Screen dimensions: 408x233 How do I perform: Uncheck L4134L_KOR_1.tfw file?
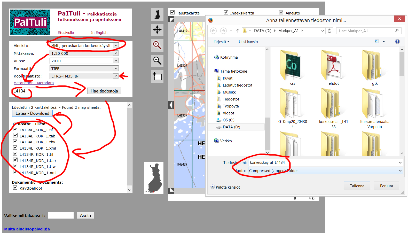click(x=15, y=142)
